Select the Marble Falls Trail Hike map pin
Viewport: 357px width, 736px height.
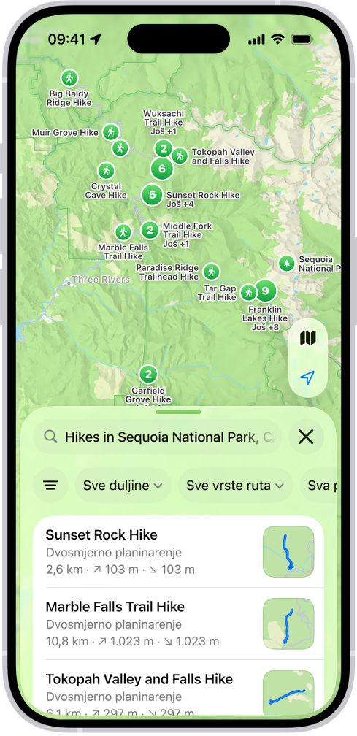[123, 232]
